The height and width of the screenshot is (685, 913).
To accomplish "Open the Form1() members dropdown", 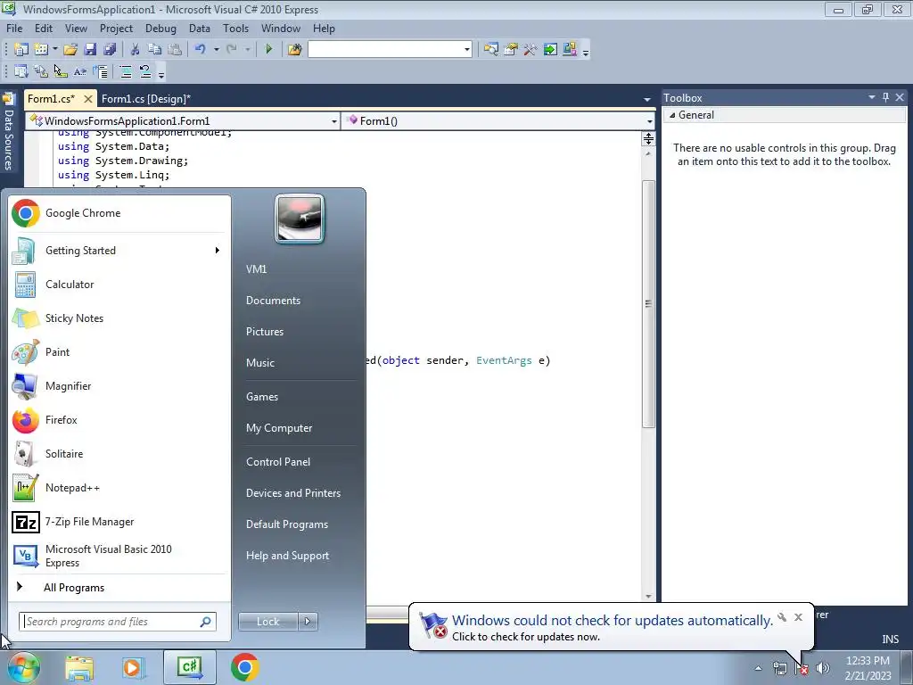I will click(x=649, y=121).
